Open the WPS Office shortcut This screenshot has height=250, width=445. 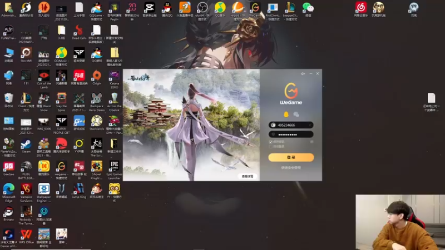tap(26, 237)
